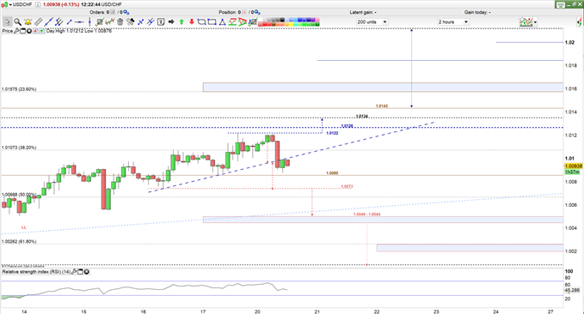The image size is (584, 314).
Task: Click the 1.0049 - 1.0044 zone label
Action: pyautogui.click(x=367, y=214)
